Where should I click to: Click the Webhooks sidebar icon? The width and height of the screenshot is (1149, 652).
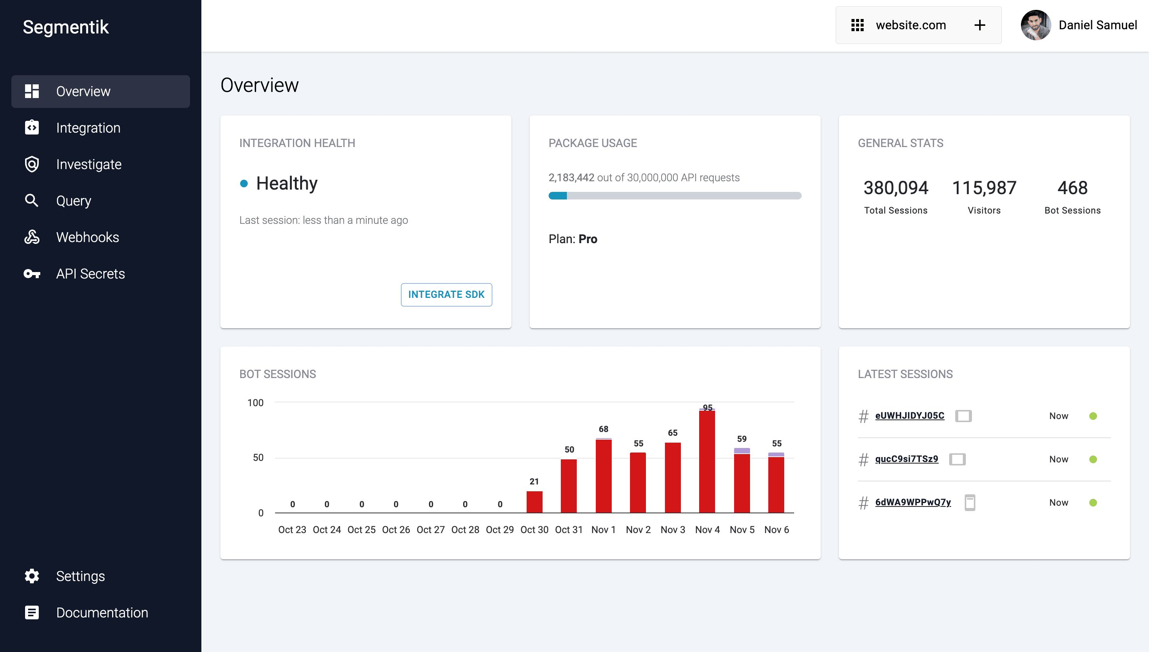coord(32,237)
